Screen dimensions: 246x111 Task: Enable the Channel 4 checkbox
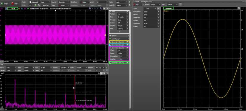pyautogui.click(x=110, y=63)
